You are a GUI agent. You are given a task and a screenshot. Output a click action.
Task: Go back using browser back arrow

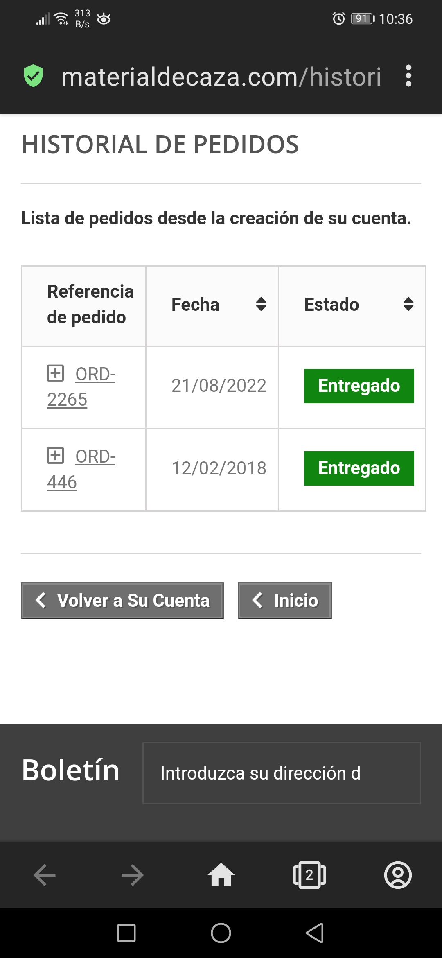tap(44, 875)
